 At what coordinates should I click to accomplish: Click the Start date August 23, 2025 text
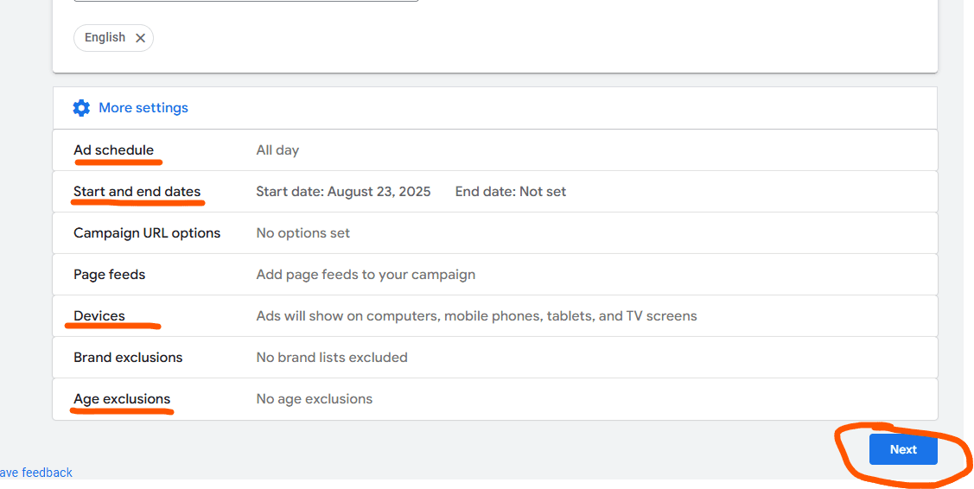[x=343, y=192]
